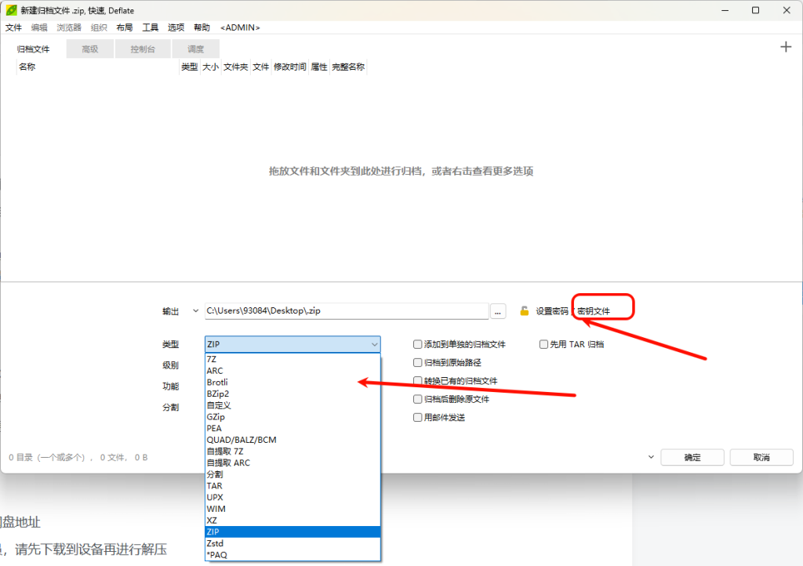Viewport: 803px width, 566px height.
Task: Check the 归档后删除原文件 option
Action: [418, 399]
